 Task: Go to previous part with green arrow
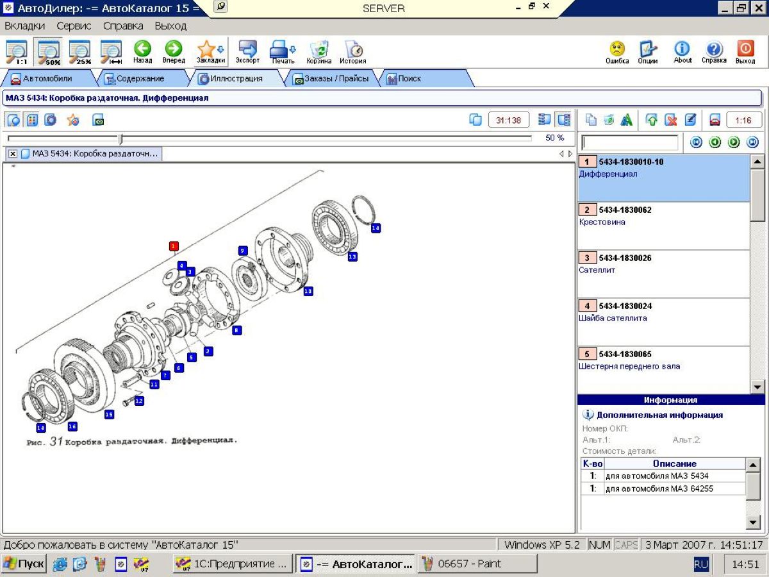[715, 142]
